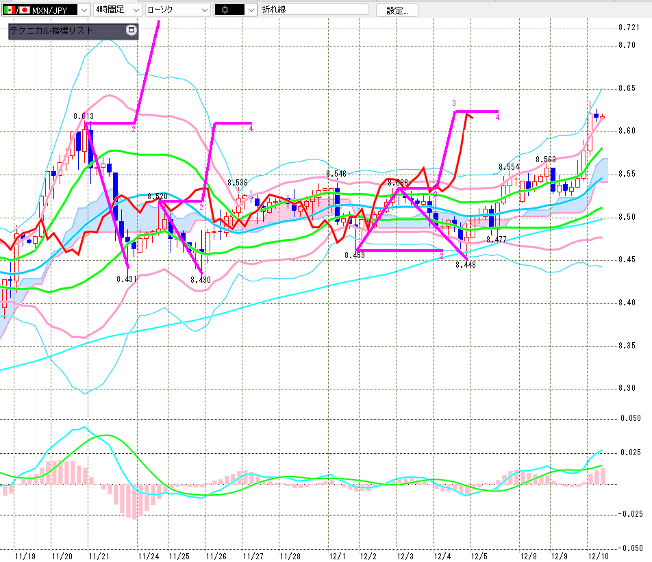Expand the テクニカル指標リスト panel using its square icon

click(131, 31)
